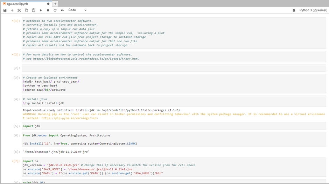Select the cell prompt [4]:
Image resolution: width=329 pixels, height=184 pixels.
(x=17, y=99)
